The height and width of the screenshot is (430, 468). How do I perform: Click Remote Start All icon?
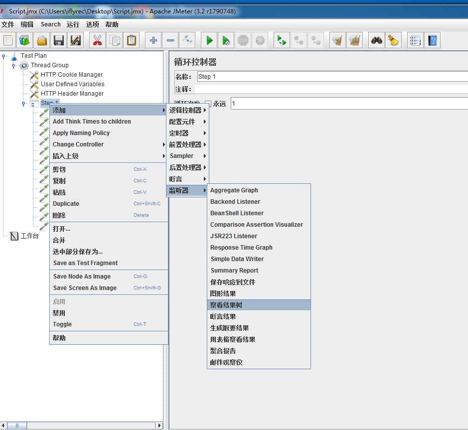pos(282,40)
